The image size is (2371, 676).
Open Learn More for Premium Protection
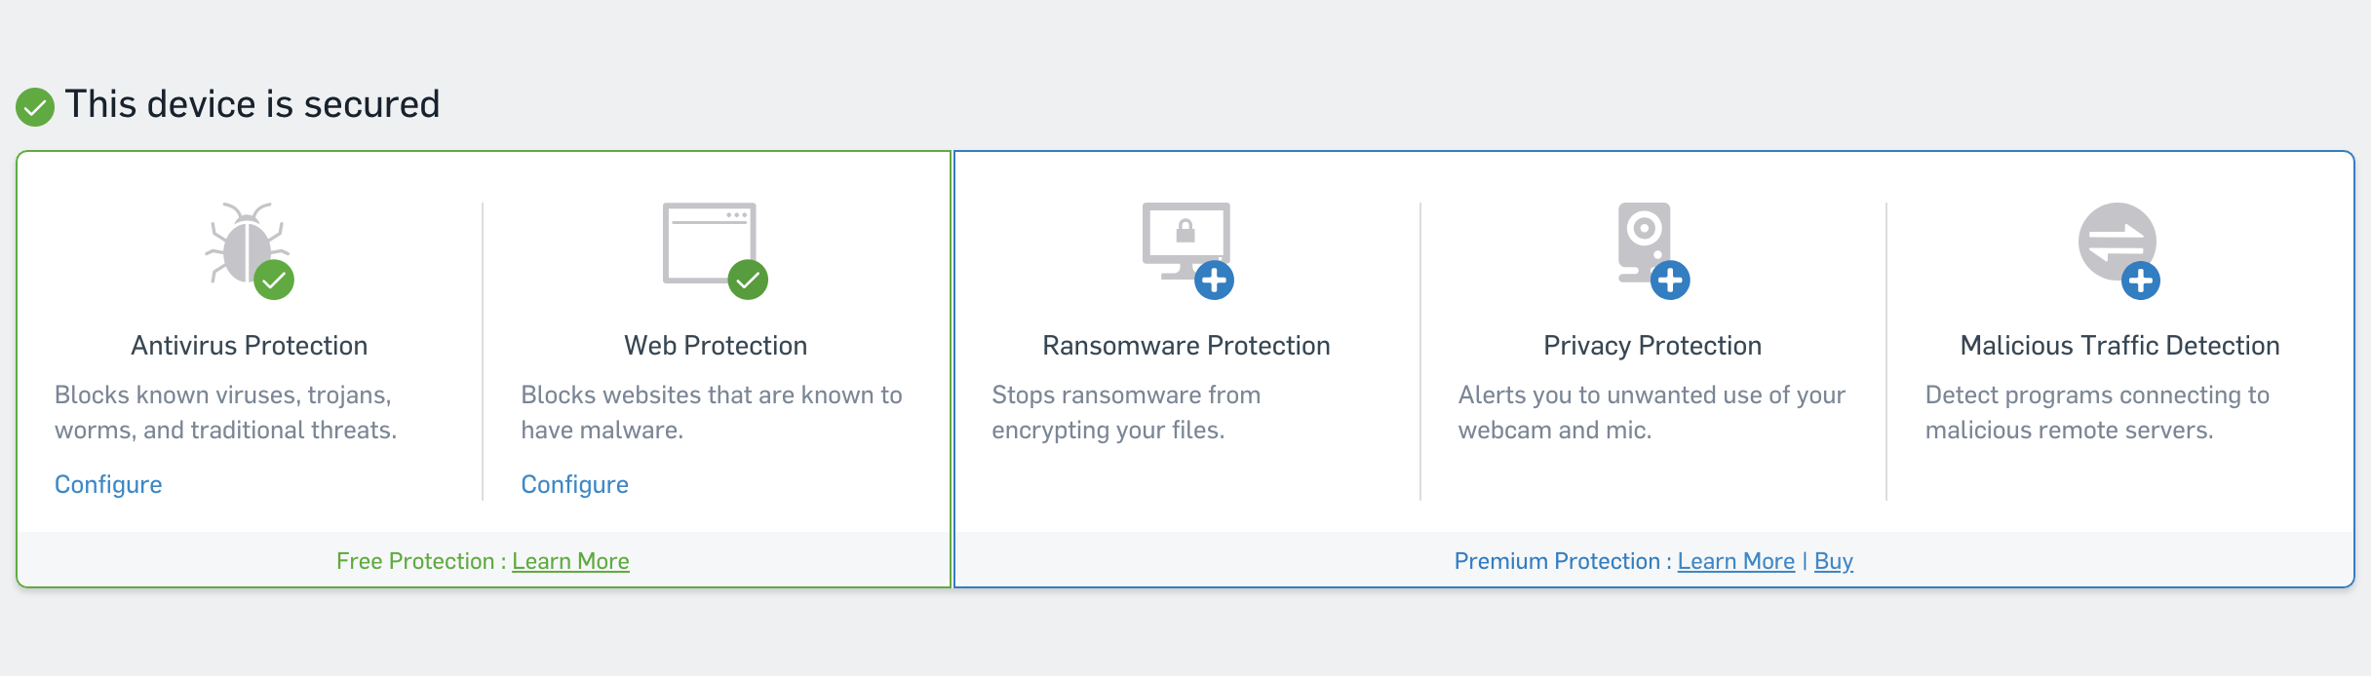[1735, 561]
